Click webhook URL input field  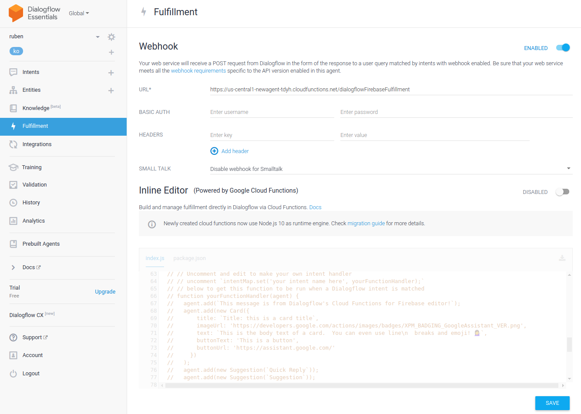coord(391,90)
